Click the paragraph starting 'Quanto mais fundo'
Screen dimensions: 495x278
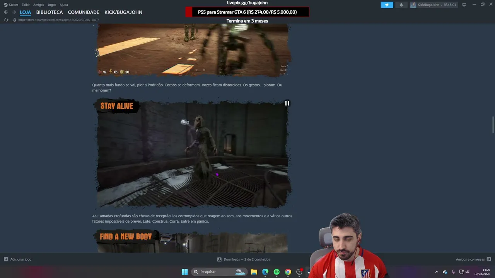pyautogui.click(x=187, y=88)
